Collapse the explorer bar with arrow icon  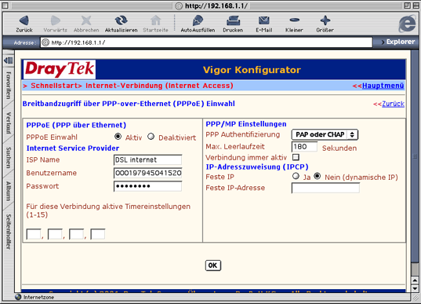coord(9,60)
